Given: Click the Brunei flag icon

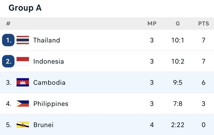Looking at the screenshot, I should (x=23, y=125).
